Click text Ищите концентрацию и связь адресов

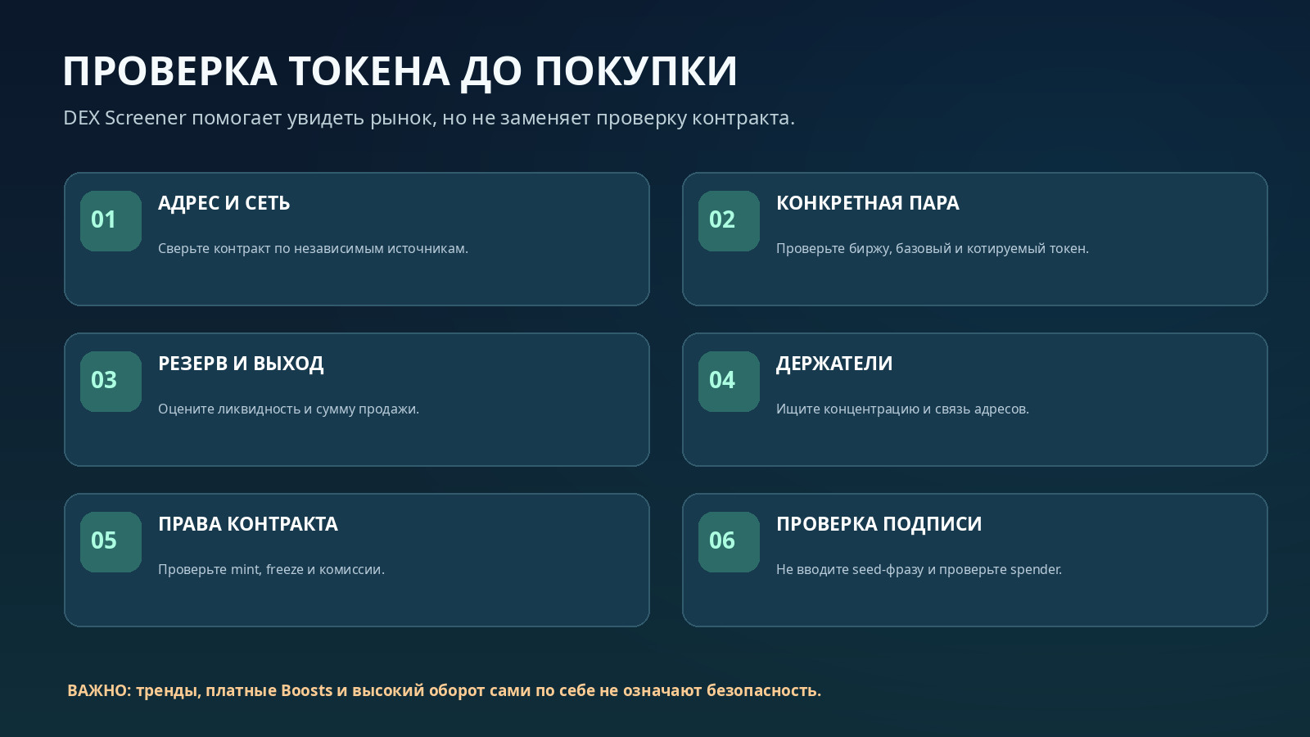click(x=902, y=409)
